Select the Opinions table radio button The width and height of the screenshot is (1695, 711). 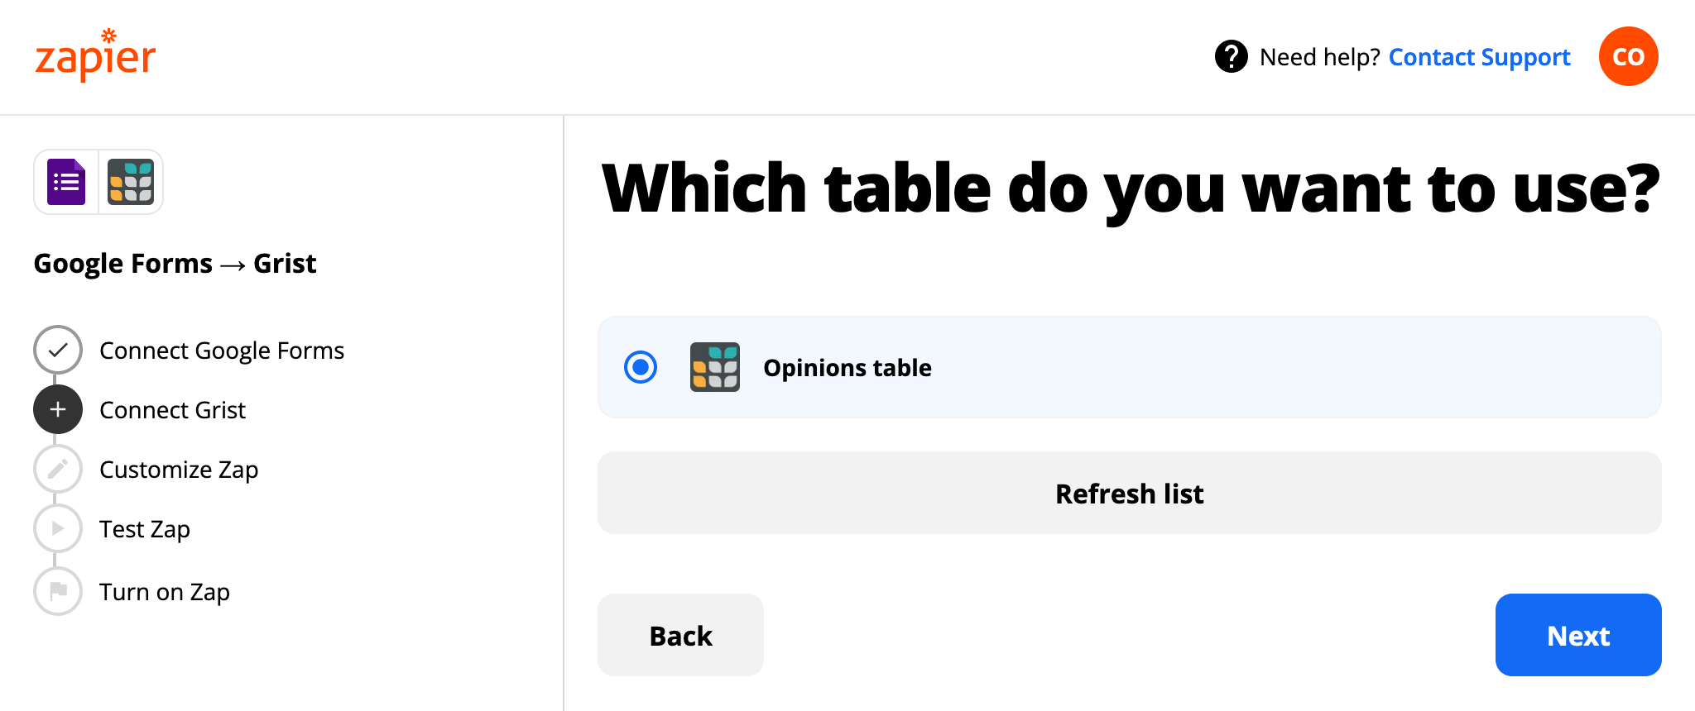[x=639, y=367]
